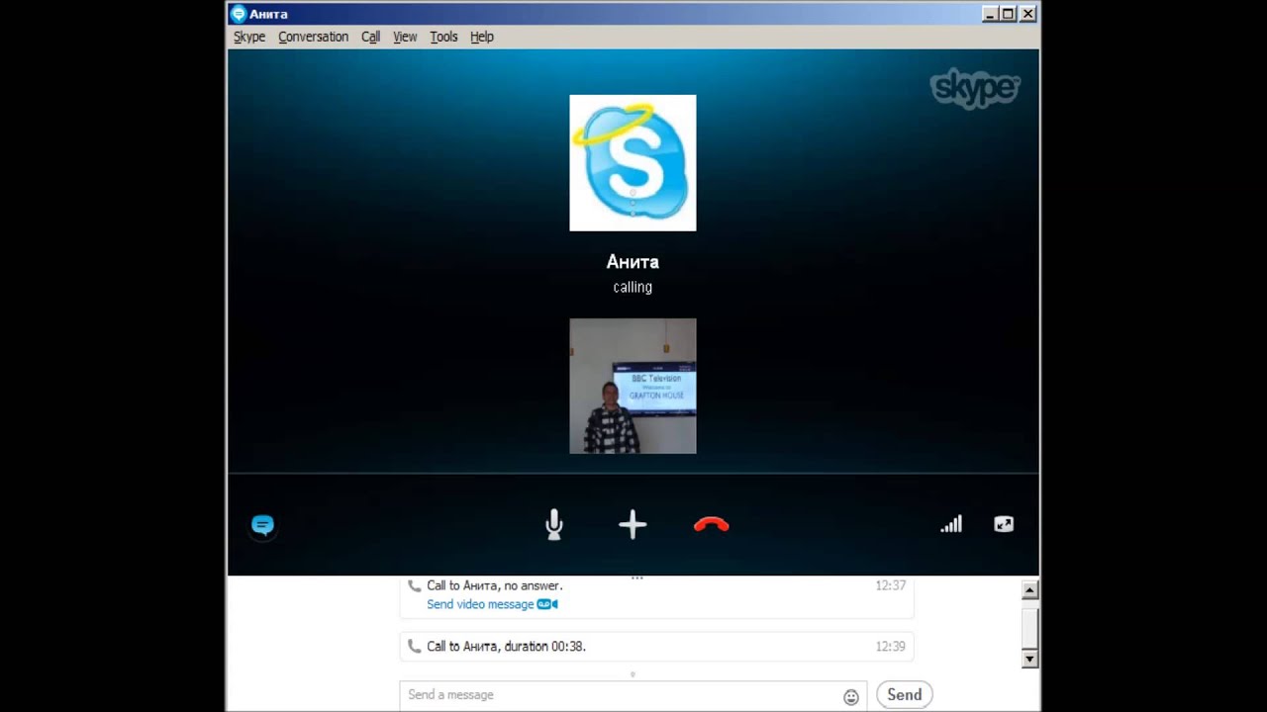Click the Skype icon in title bar
1267x712 pixels.
tap(238, 14)
